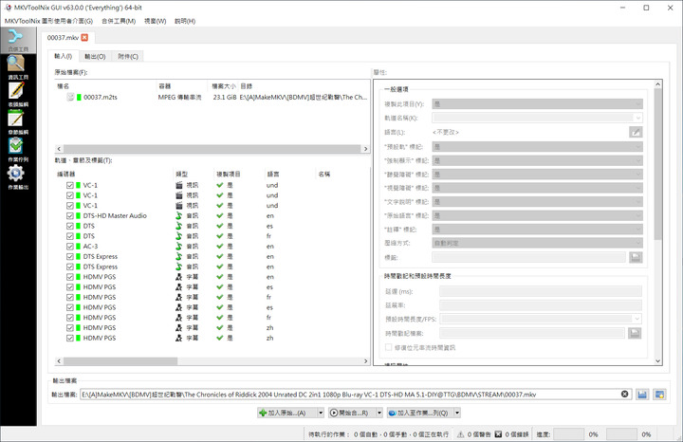683x442 pixels.
Task: Click the add to job queue button
Action: coord(420,413)
